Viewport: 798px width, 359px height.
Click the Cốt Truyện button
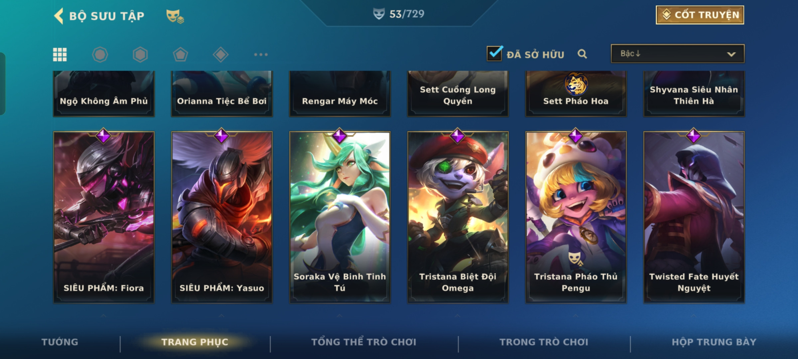(700, 15)
